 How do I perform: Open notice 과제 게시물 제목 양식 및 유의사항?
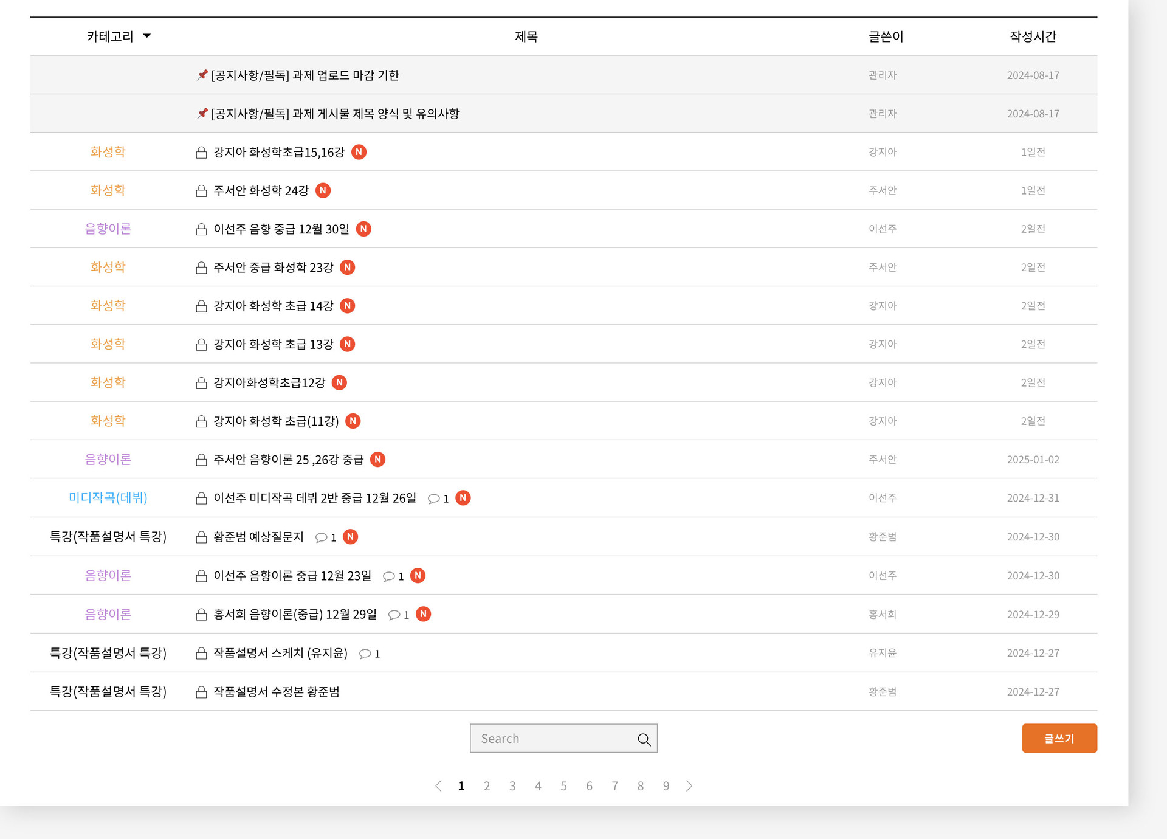tap(335, 114)
